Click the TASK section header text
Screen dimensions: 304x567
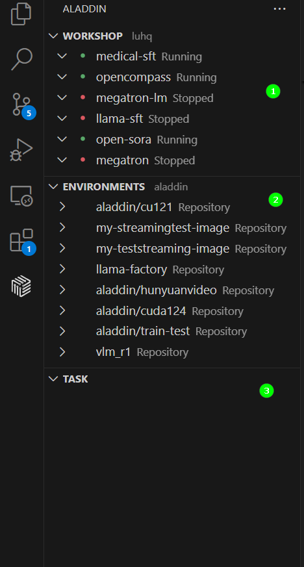[x=75, y=379]
